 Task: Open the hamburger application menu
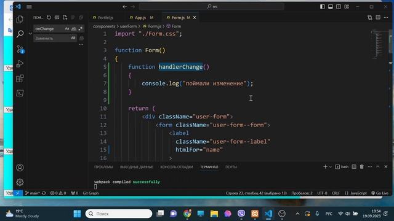(x=29, y=7)
